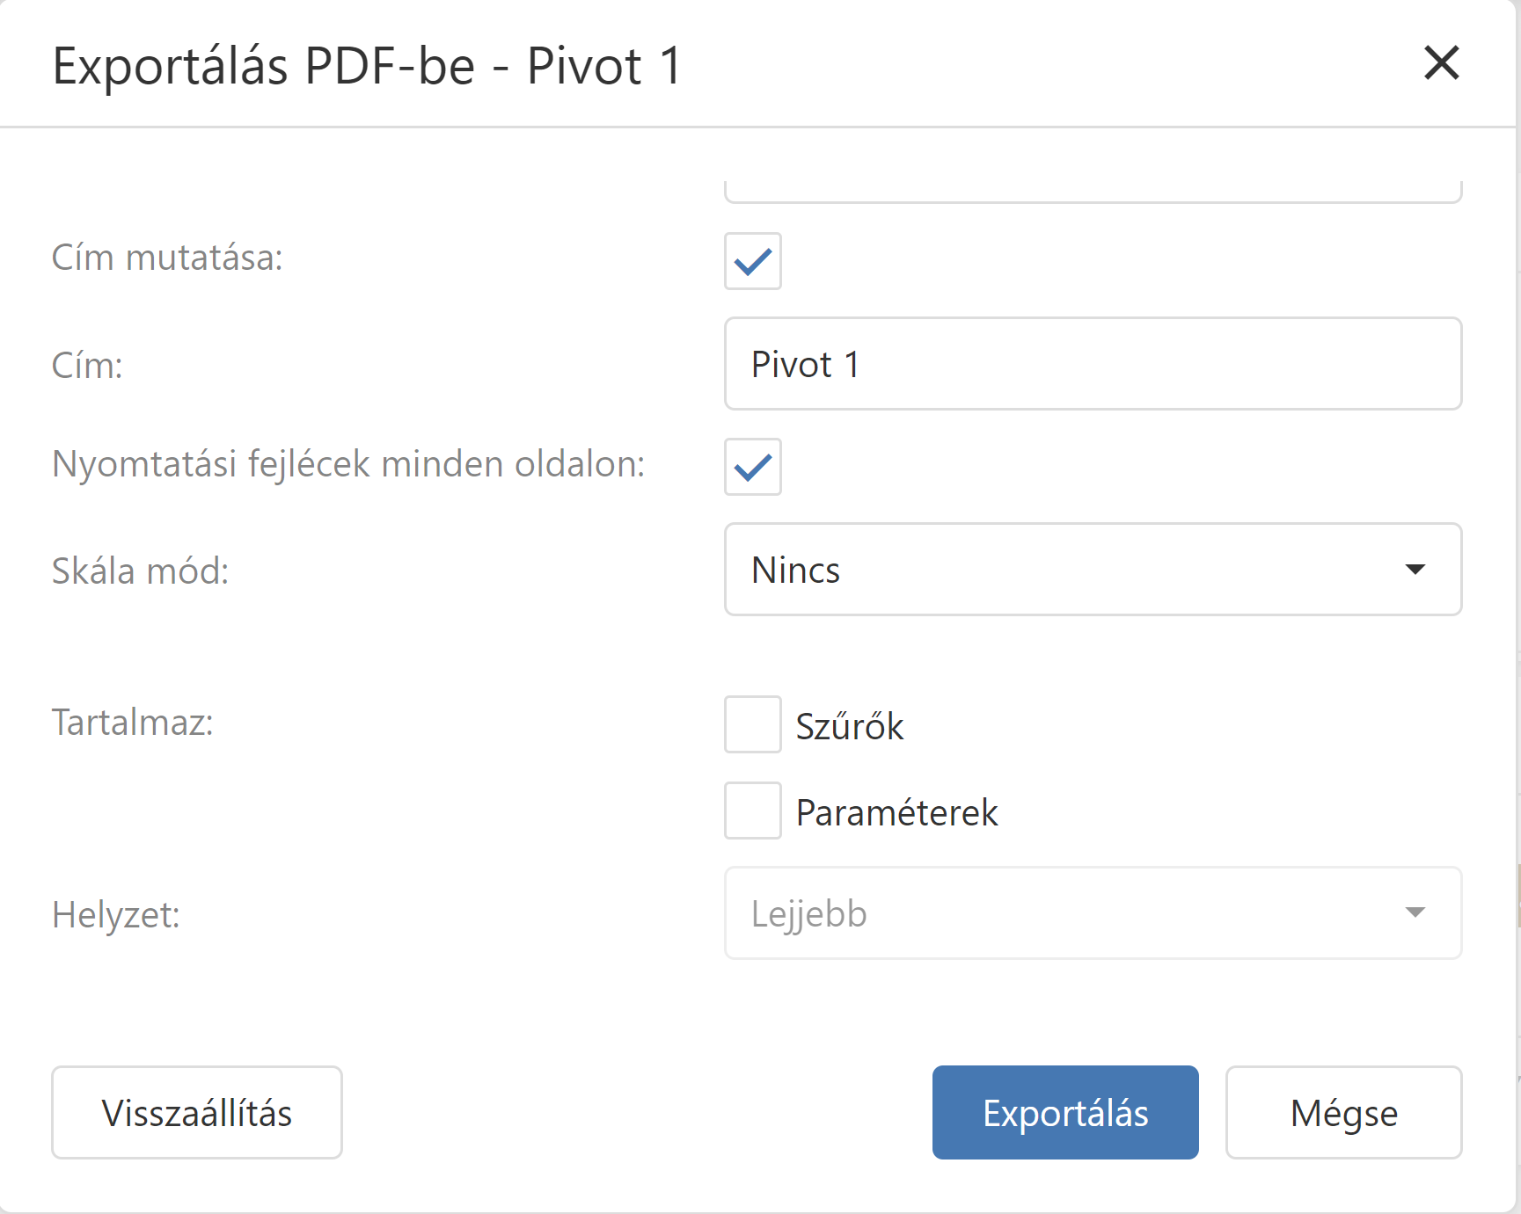
Task: Click the Paraméterek checkbox label text
Action: pos(896,813)
